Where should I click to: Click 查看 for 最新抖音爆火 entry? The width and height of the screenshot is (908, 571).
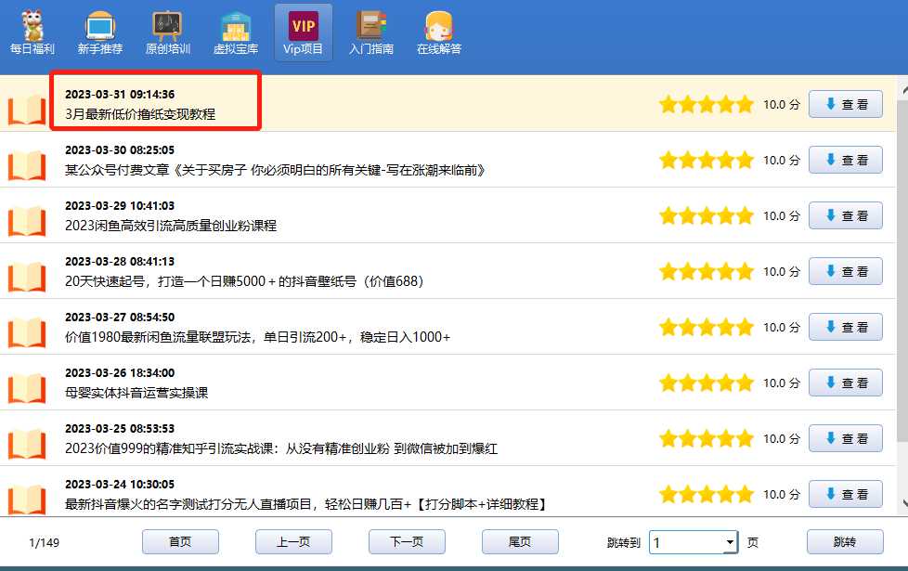pyautogui.click(x=846, y=494)
